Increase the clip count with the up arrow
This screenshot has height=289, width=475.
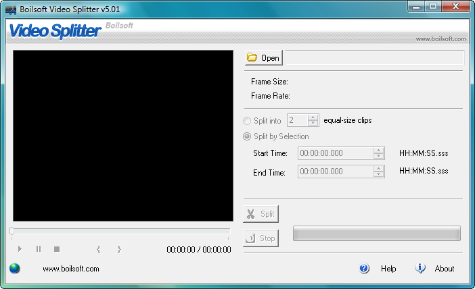[x=313, y=117]
